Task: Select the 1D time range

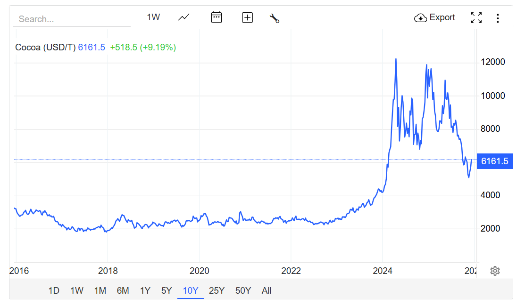Action: tap(54, 290)
